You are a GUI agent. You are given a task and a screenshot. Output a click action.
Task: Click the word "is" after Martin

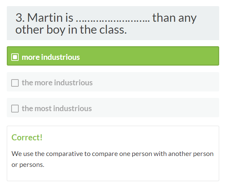pos(69,18)
